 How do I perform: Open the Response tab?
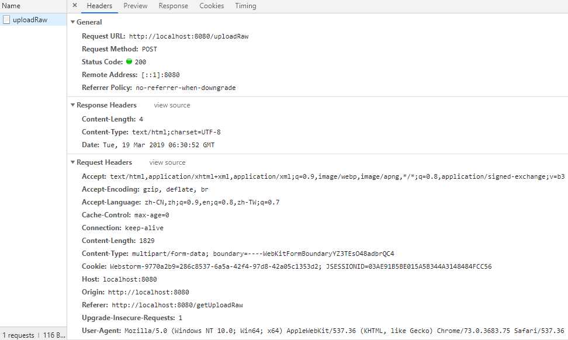[x=173, y=6]
